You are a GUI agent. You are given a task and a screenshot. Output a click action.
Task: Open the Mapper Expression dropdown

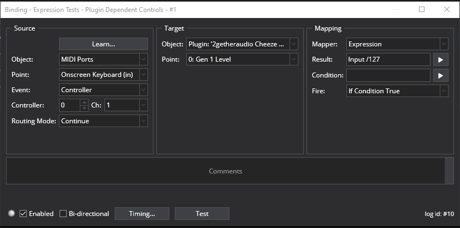tap(397, 44)
